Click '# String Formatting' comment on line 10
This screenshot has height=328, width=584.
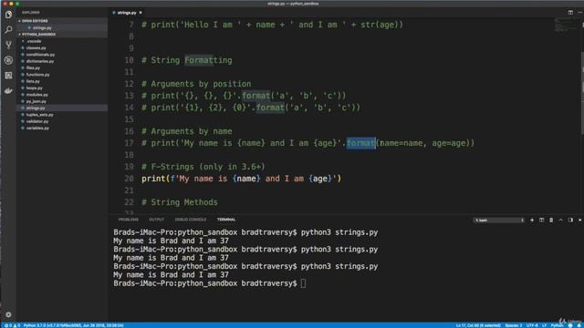point(186,60)
